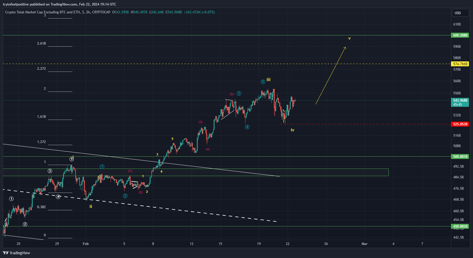Click the pink (5) wave label
This screenshot has width=473, height=258.
pos(232,94)
